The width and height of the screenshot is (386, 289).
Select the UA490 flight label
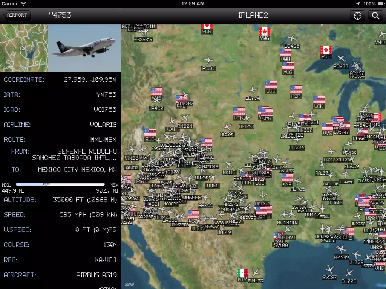[156, 108]
